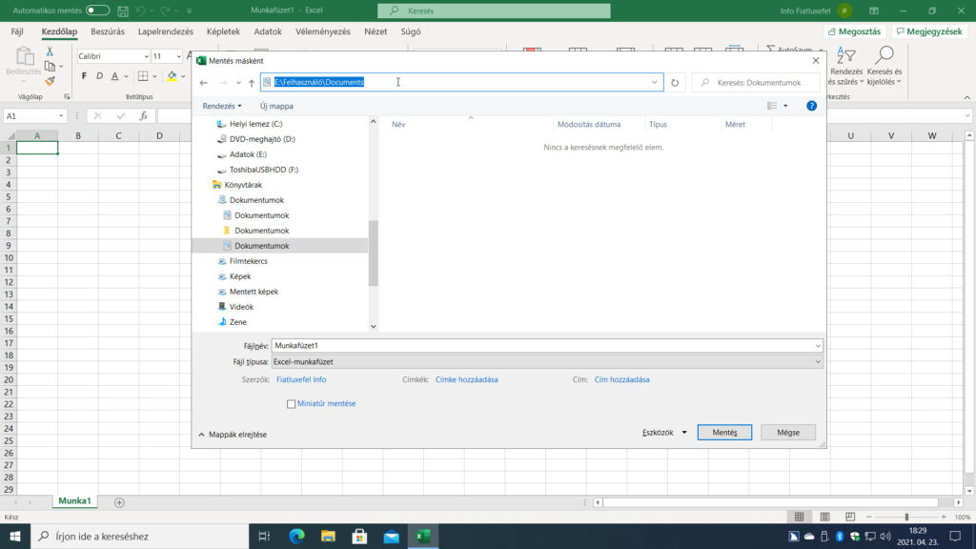Click the format painter brush icon

(x=50, y=81)
